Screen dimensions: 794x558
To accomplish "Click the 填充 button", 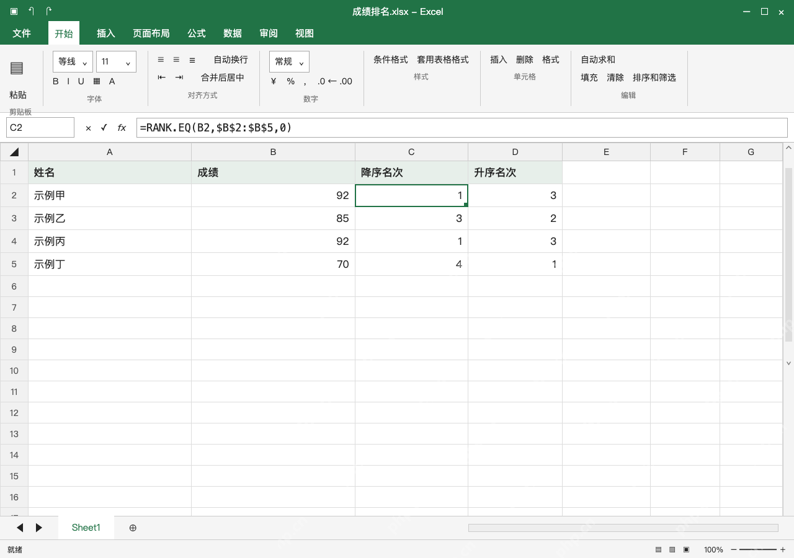I will 589,77.
